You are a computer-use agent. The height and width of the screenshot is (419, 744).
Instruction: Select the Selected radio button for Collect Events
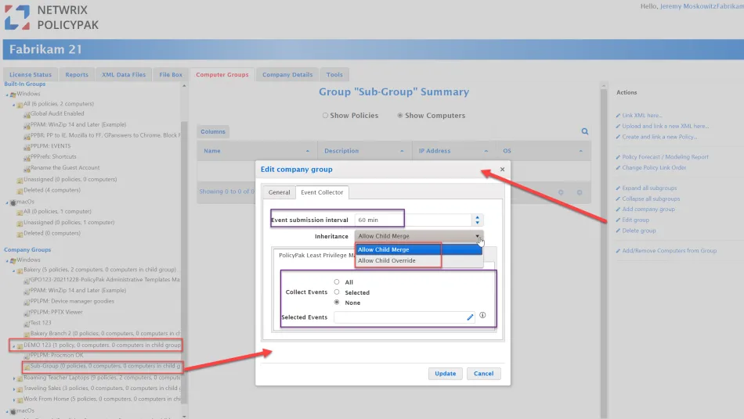337,292
